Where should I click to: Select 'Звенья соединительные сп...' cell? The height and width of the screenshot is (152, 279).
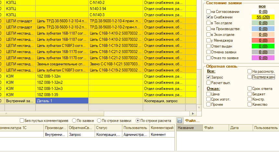click(x=62, y=64)
